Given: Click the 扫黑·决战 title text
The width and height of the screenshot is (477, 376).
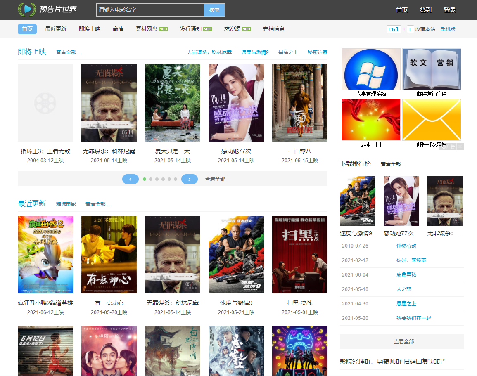Looking at the screenshot, I should [300, 303].
